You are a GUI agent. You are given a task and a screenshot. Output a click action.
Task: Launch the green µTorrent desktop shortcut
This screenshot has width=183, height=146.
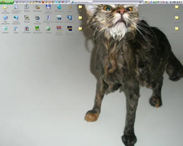48,29
